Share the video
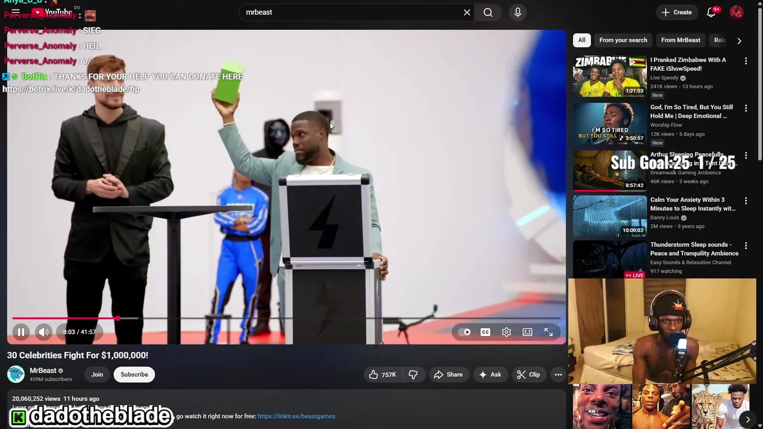Image resolution: width=763 pixels, height=429 pixels. point(448,374)
